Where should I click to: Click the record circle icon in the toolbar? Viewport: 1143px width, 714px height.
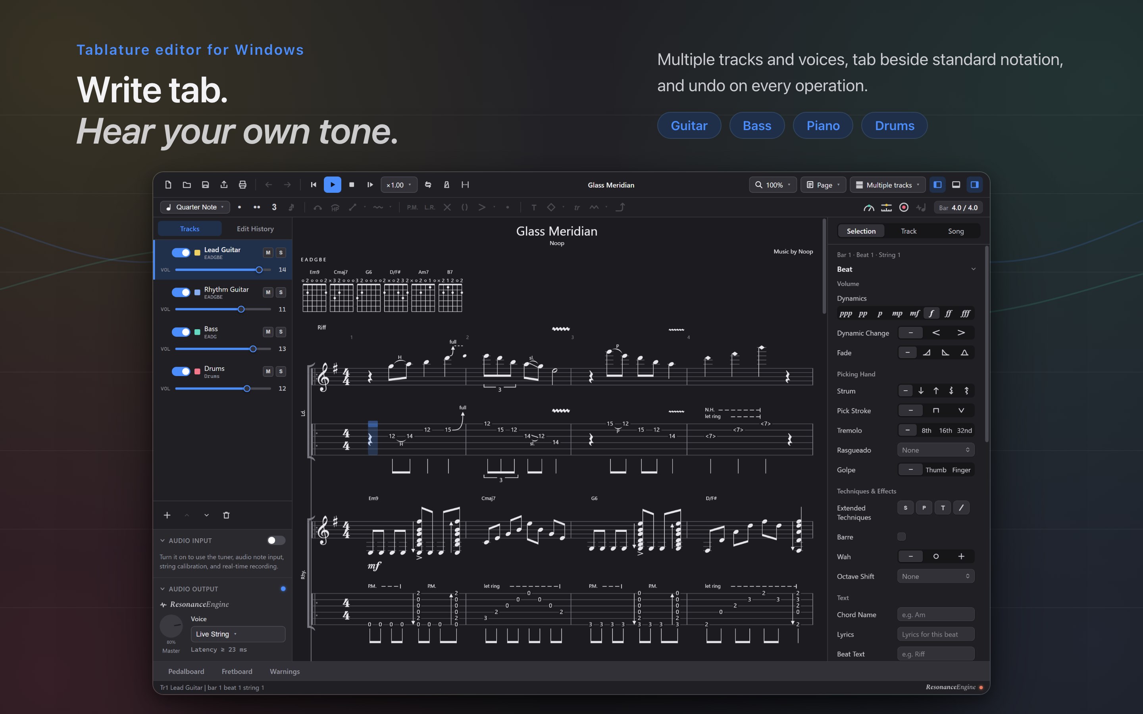(904, 207)
